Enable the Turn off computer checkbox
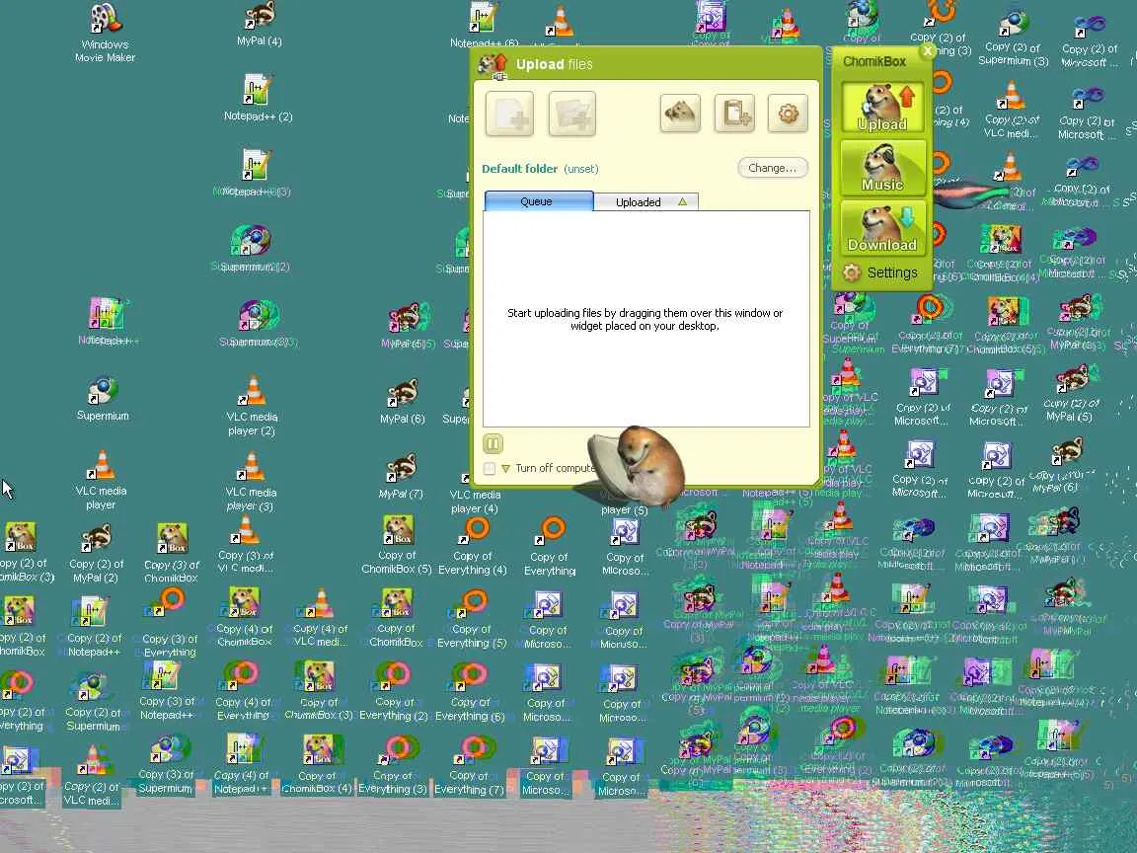Screen dimensions: 1137x853 pos(490,469)
